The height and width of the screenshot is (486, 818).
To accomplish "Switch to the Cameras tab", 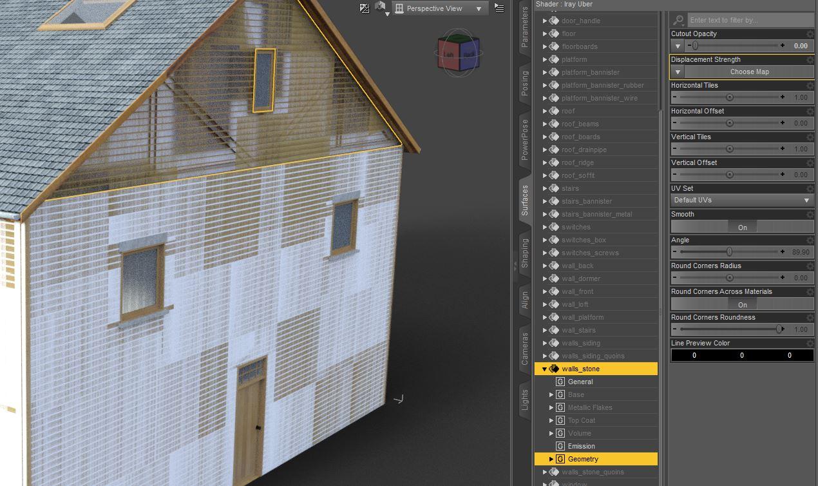I will tap(525, 349).
